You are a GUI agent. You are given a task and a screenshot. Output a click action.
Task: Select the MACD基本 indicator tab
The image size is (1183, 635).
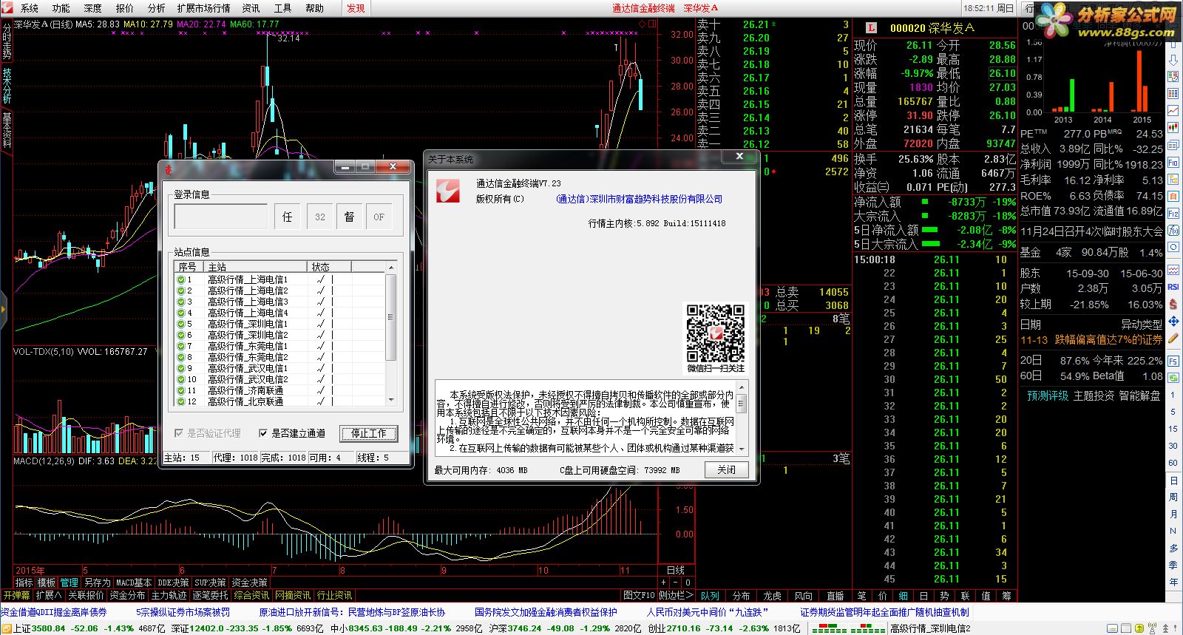133,583
